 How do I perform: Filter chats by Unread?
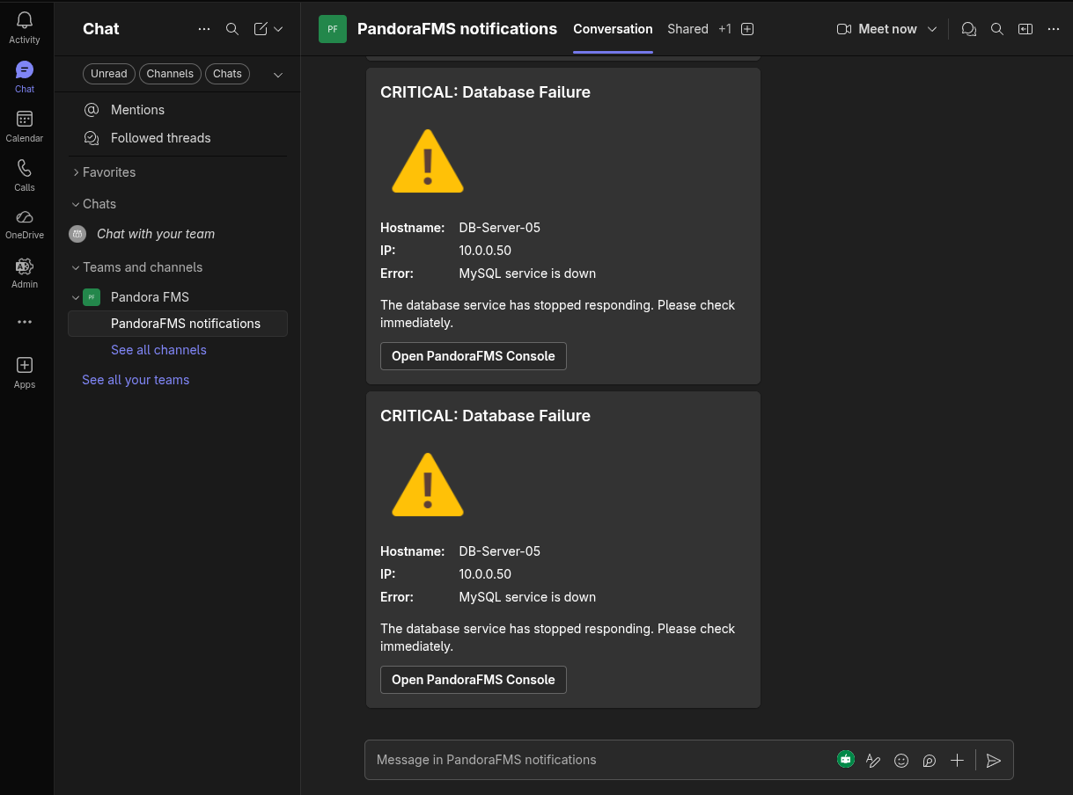coord(109,74)
